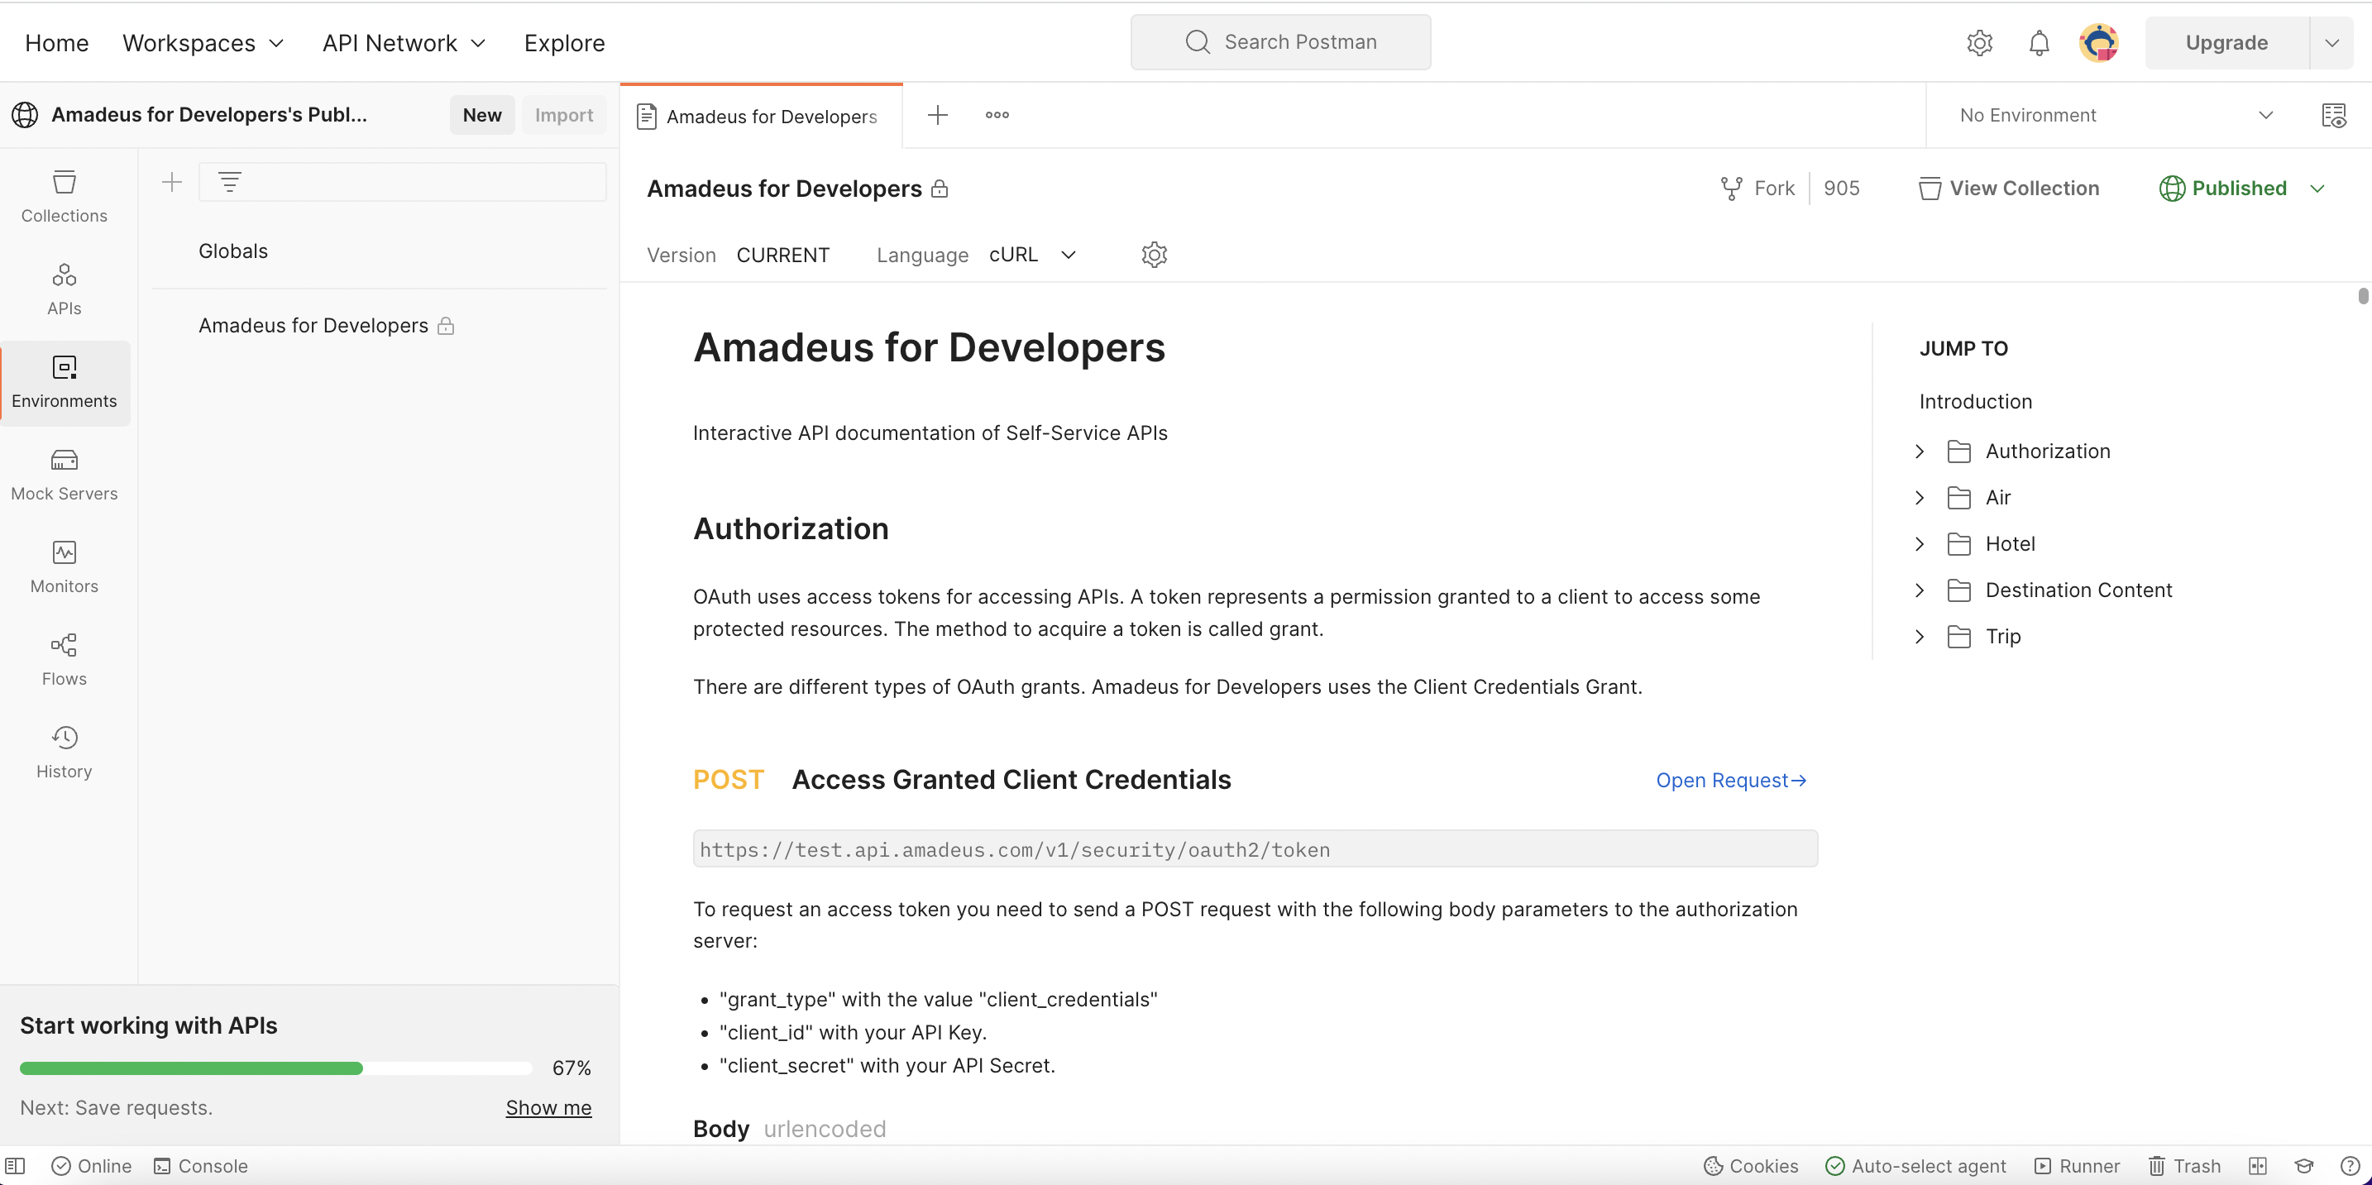Open the Upgrade options dropdown arrow
This screenshot has height=1185, width=2372.
pos(2331,43)
